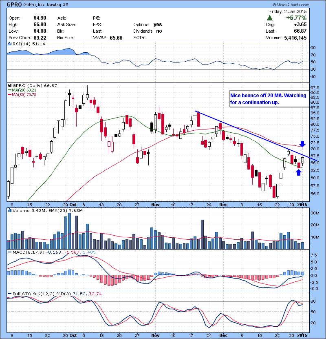Click the Nov label on the date axis
326x339 pixels.
pyautogui.click(x=156, y=204)
